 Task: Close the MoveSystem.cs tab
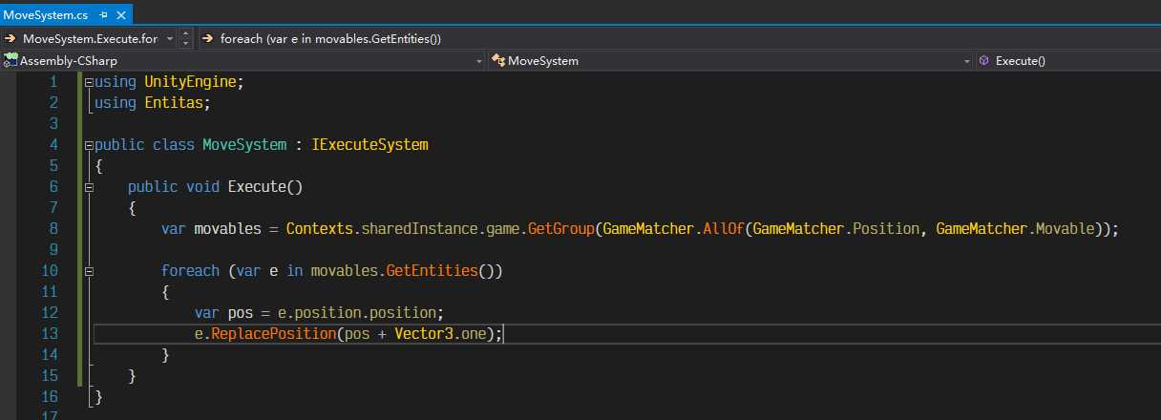click(x=120, y=13)
